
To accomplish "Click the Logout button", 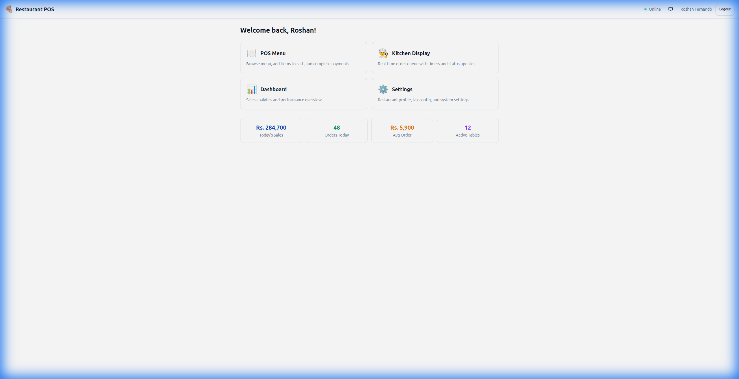I will (x=725, y=9).
